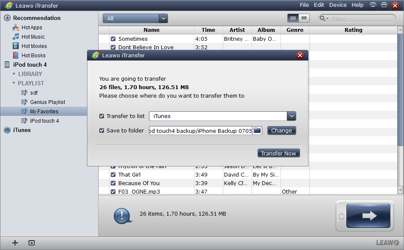
Task: Click the scrollbar up arrow
Action: (400, 30)
